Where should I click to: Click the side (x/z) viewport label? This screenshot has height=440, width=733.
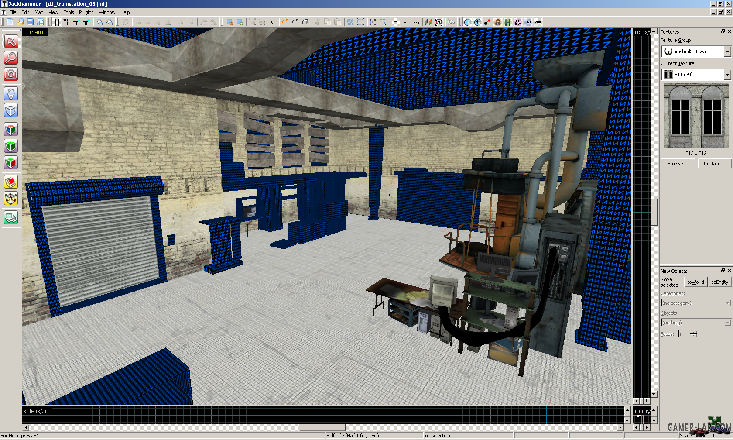34,411
